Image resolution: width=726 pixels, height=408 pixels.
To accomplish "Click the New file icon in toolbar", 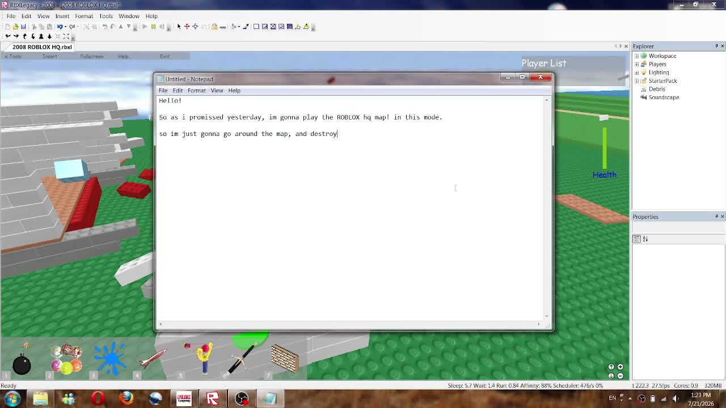I will coord(8,27).
